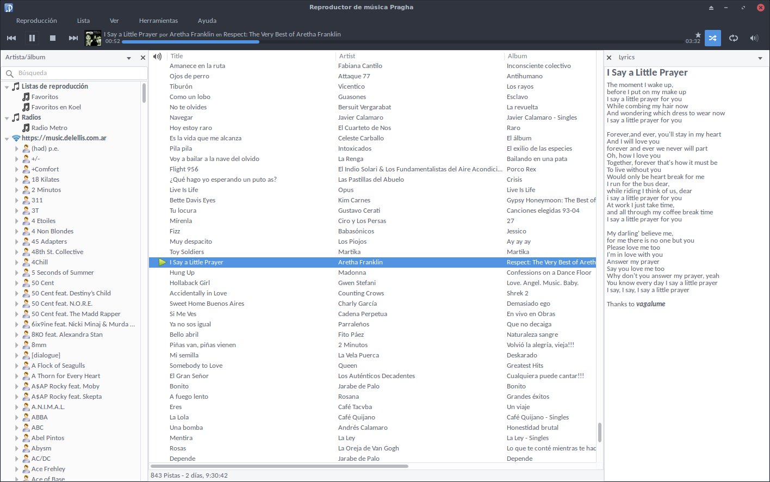Click the speaker column header icon

(x=157, y=56)
